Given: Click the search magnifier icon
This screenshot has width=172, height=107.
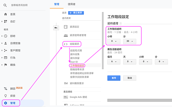Looking at the screenshot, I should coord(5,5).
